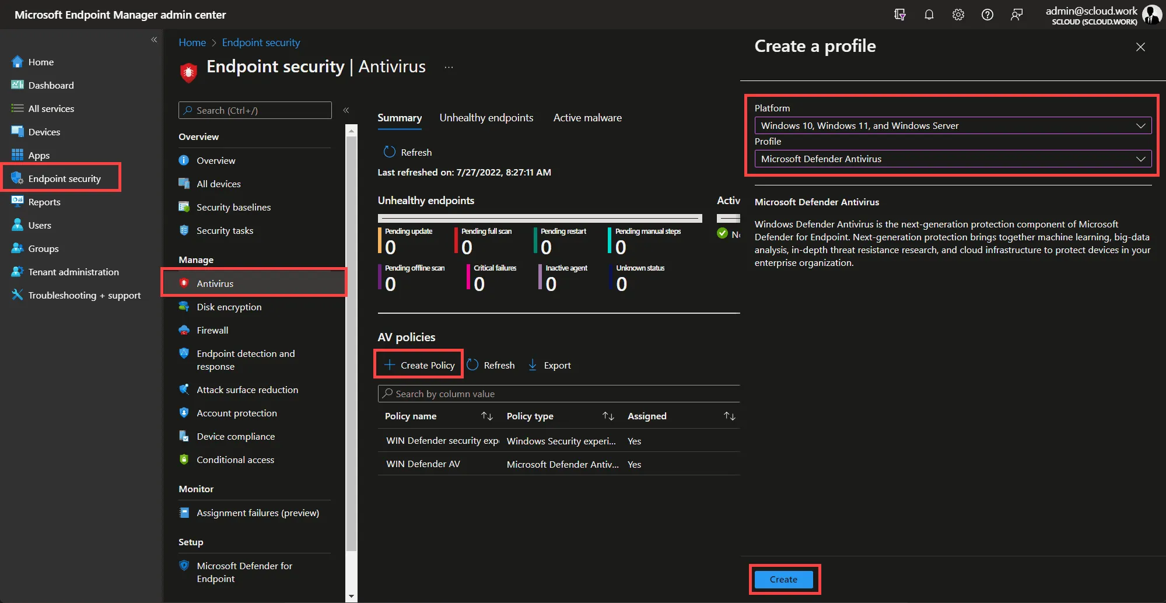Sort by Policy name column arrows
The width and height of the screenshot is (1166, 603).
click(487, 416)
